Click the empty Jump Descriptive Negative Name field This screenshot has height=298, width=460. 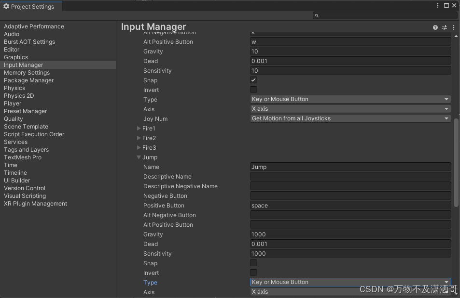click(x=350, y=186)
